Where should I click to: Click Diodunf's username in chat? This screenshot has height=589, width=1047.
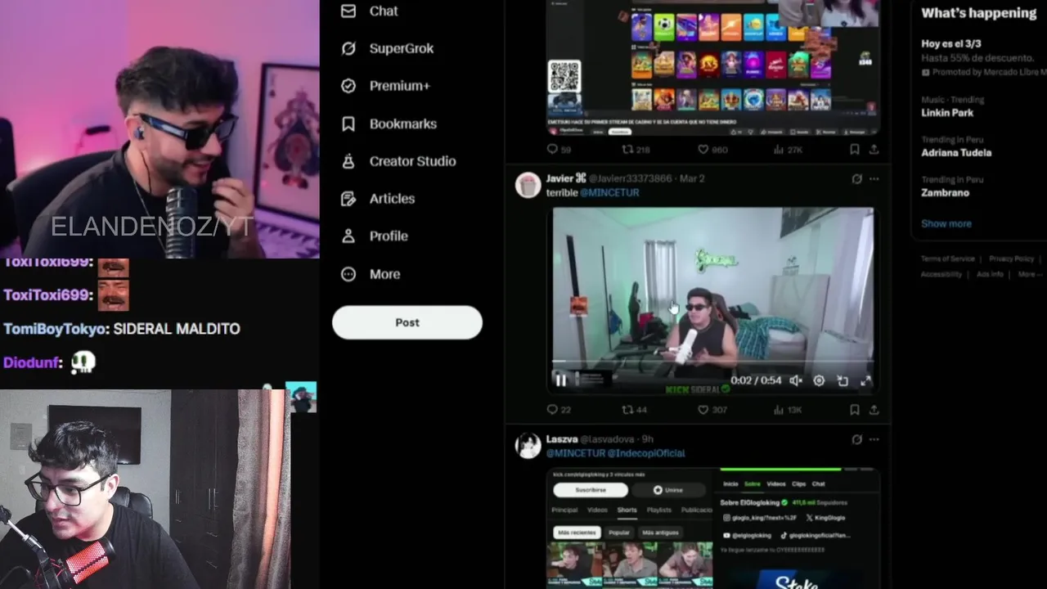click(x=31, y=362)
